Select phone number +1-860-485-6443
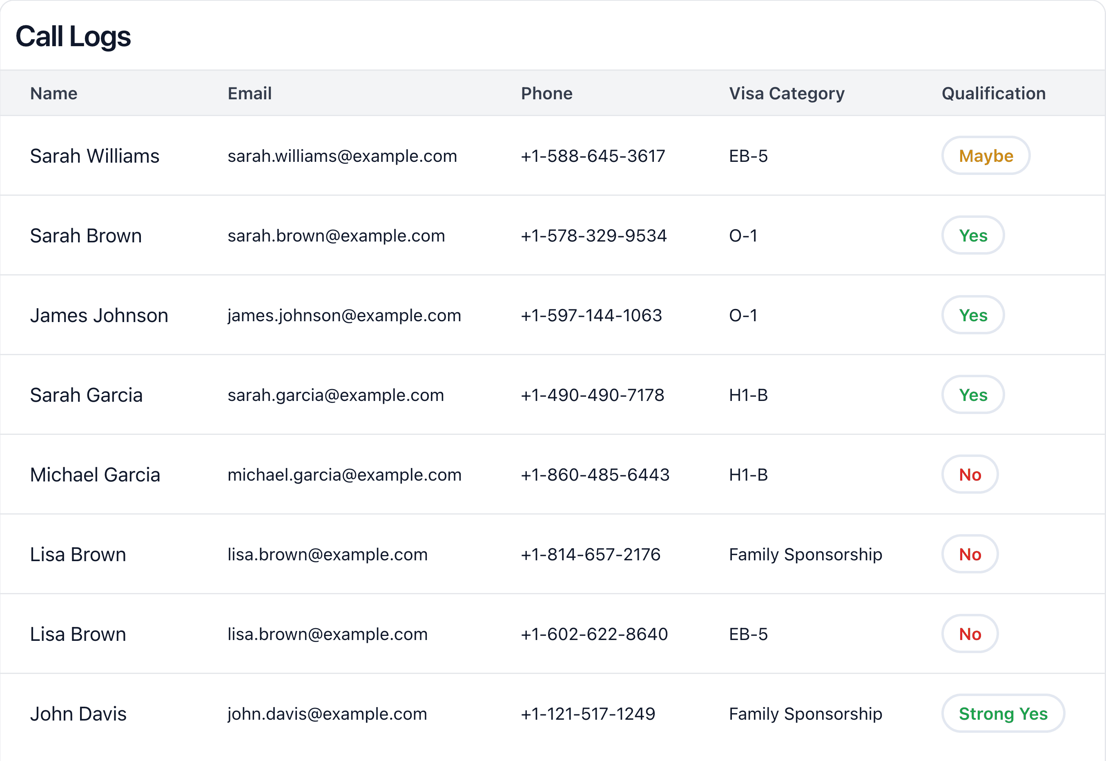Screen dimensions: 1106x761 point(595,475)
